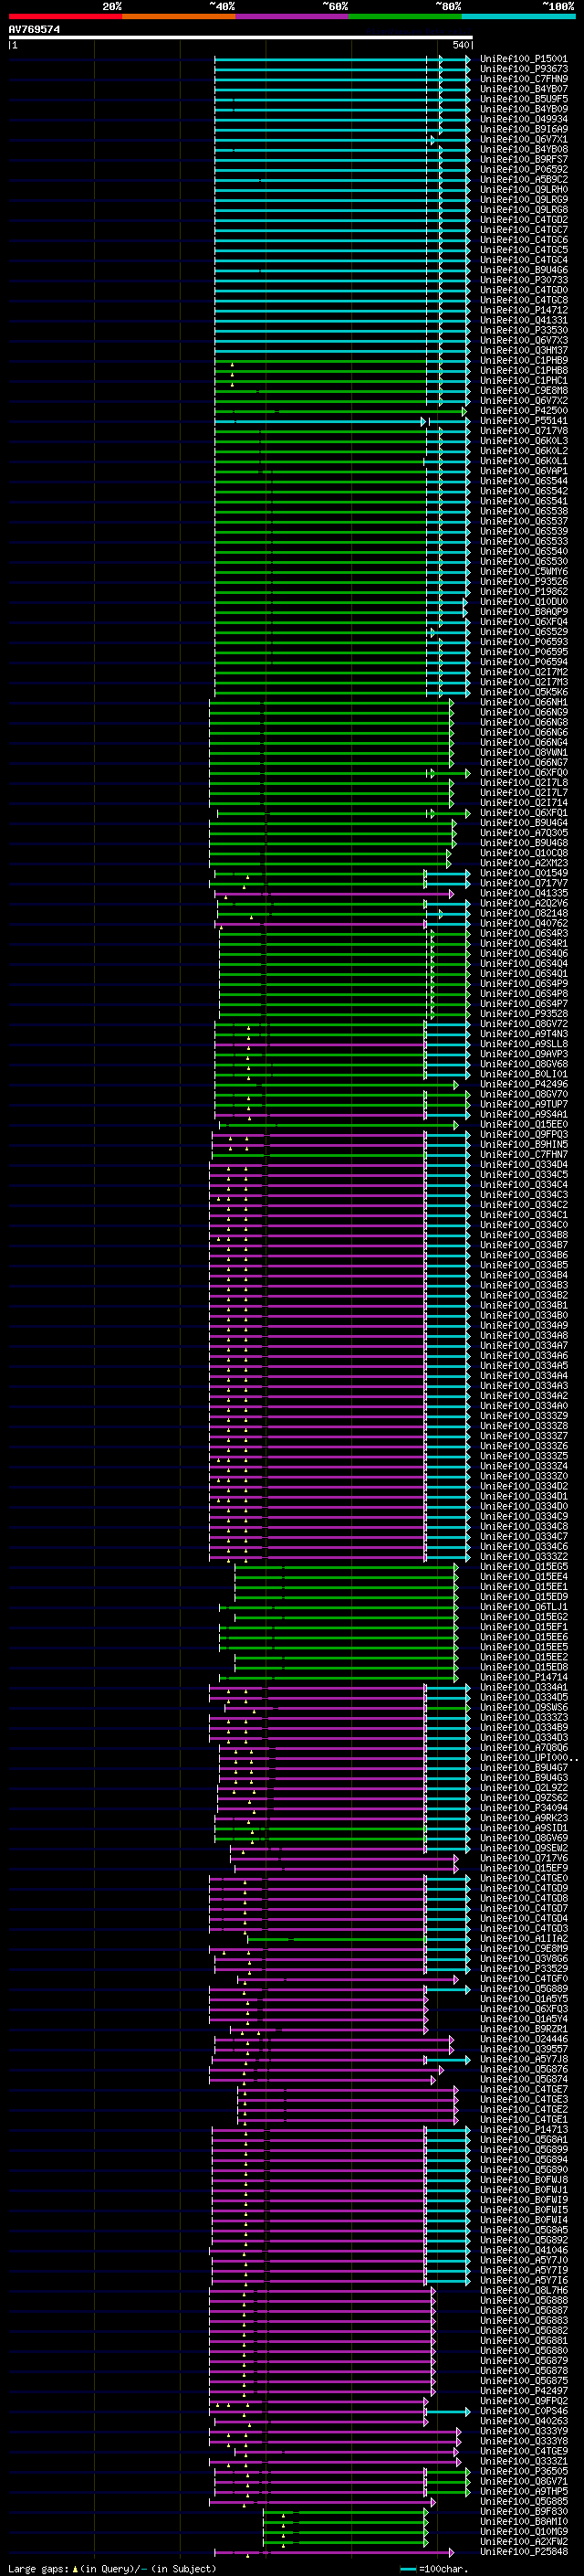Select hit label UniRef100_O82148
The image size is (584, 2576).
point(524,913)
